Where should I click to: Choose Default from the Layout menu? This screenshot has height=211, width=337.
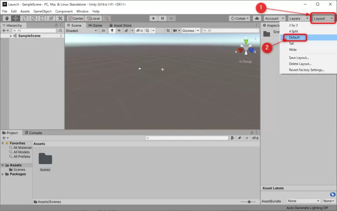click(x=294, y=37)
